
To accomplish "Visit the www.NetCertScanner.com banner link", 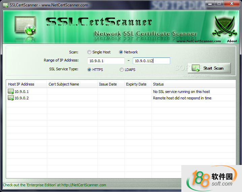I will click(x=199, y=41).
